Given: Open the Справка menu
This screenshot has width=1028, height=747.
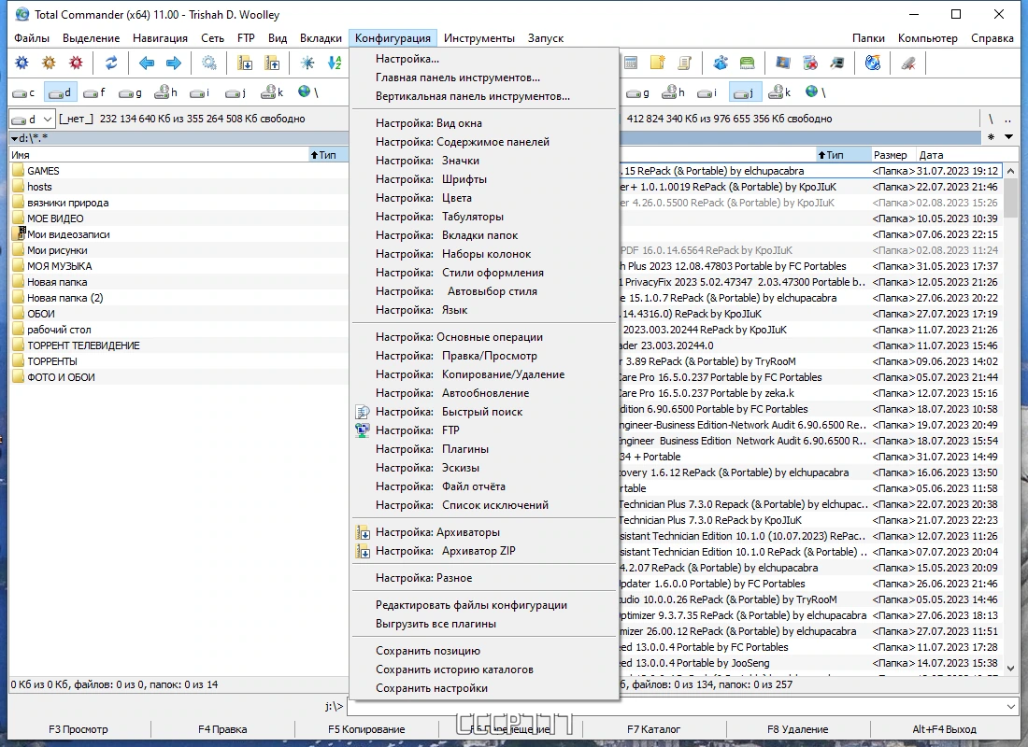Looking at the screenshot, I should (992, 38).
